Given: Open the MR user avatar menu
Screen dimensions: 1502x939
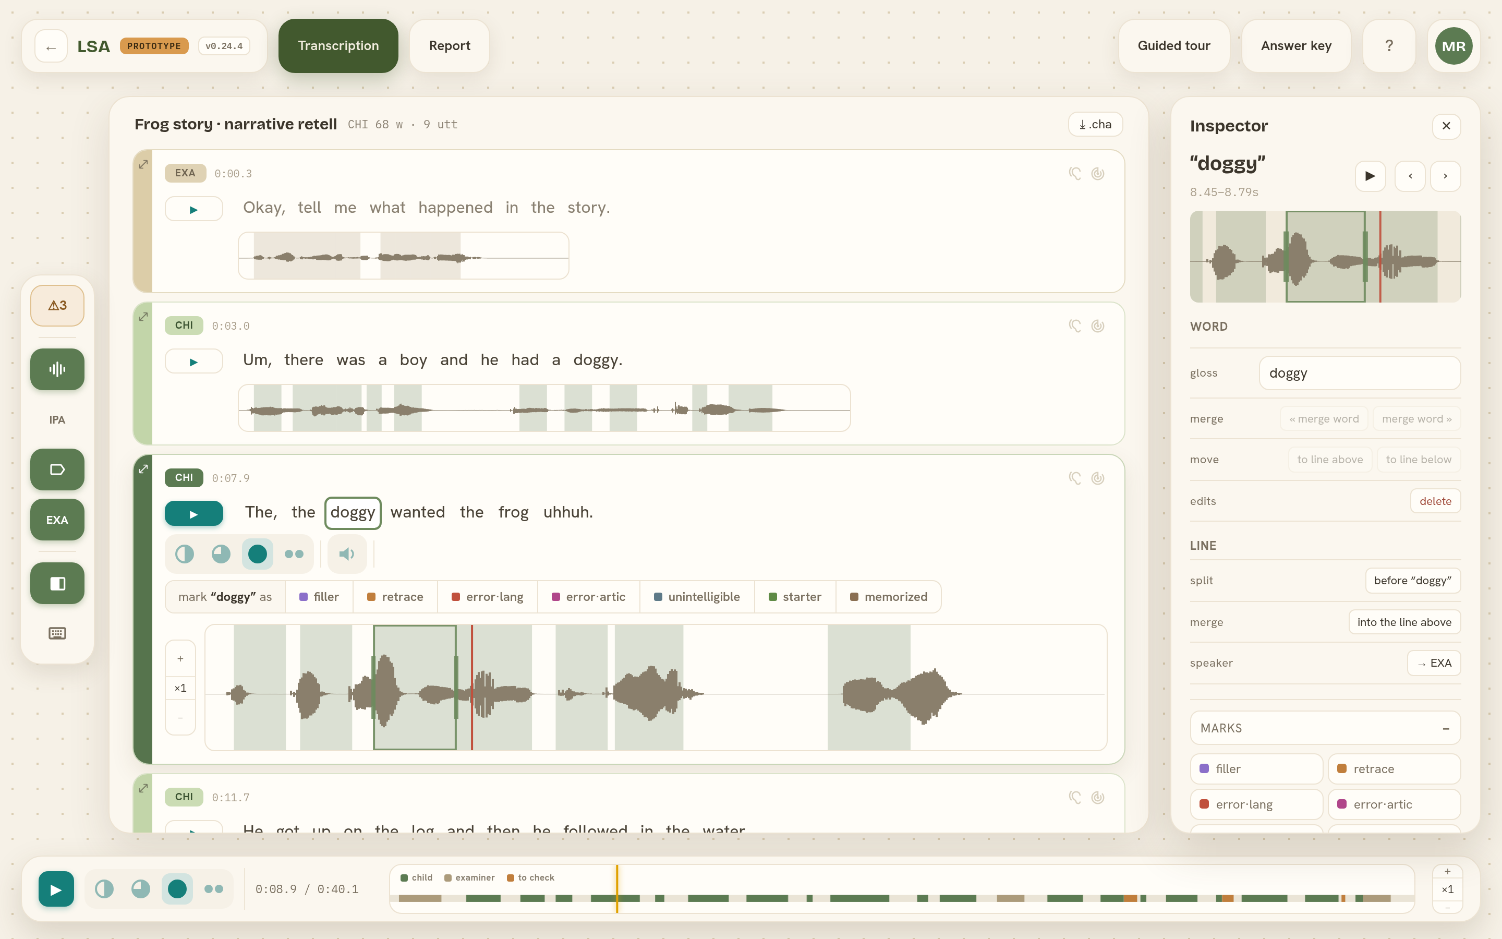Looking at the screenshot, I should (x=1453, y=46).
